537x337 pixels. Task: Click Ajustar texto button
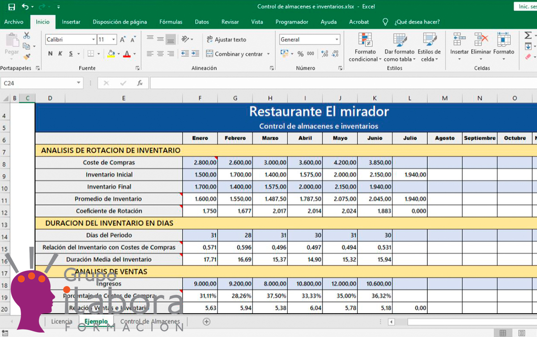tap(226, 39)
